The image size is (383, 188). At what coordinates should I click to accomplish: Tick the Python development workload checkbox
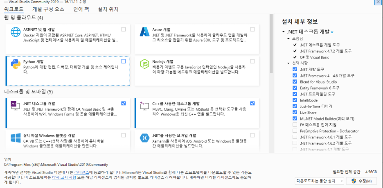[123, 61]
